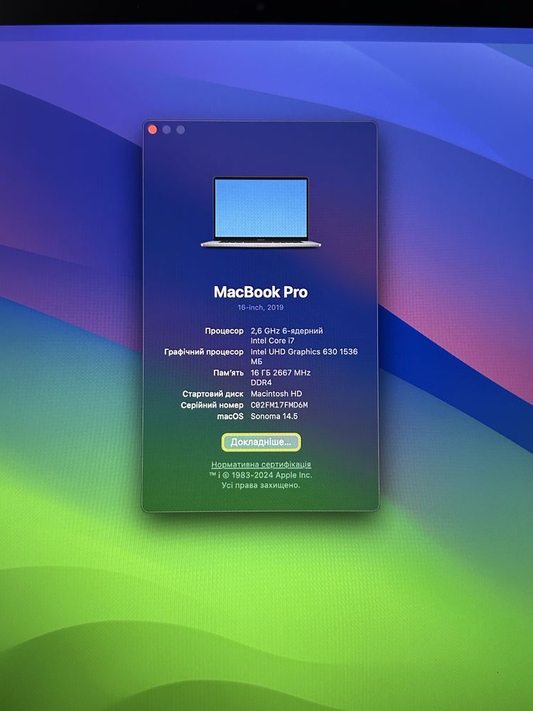Click the DDR4 memory type text

click(261, 383)
